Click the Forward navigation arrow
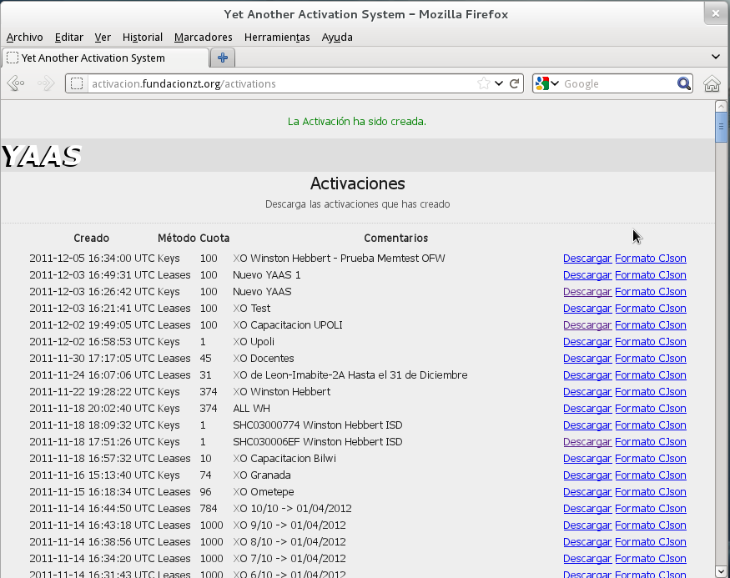The height and width of the screenshot is (578, 730). point(46,83)
